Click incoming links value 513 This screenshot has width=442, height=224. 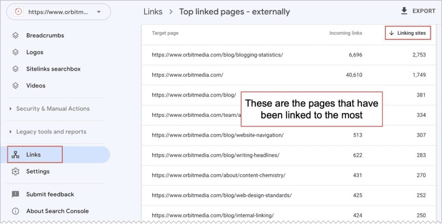pos(358,135)
